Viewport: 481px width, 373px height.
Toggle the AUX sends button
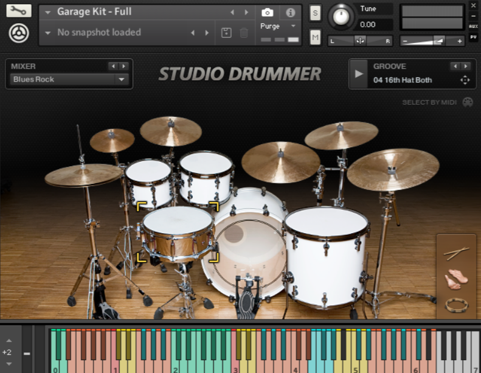pos(473,26)
